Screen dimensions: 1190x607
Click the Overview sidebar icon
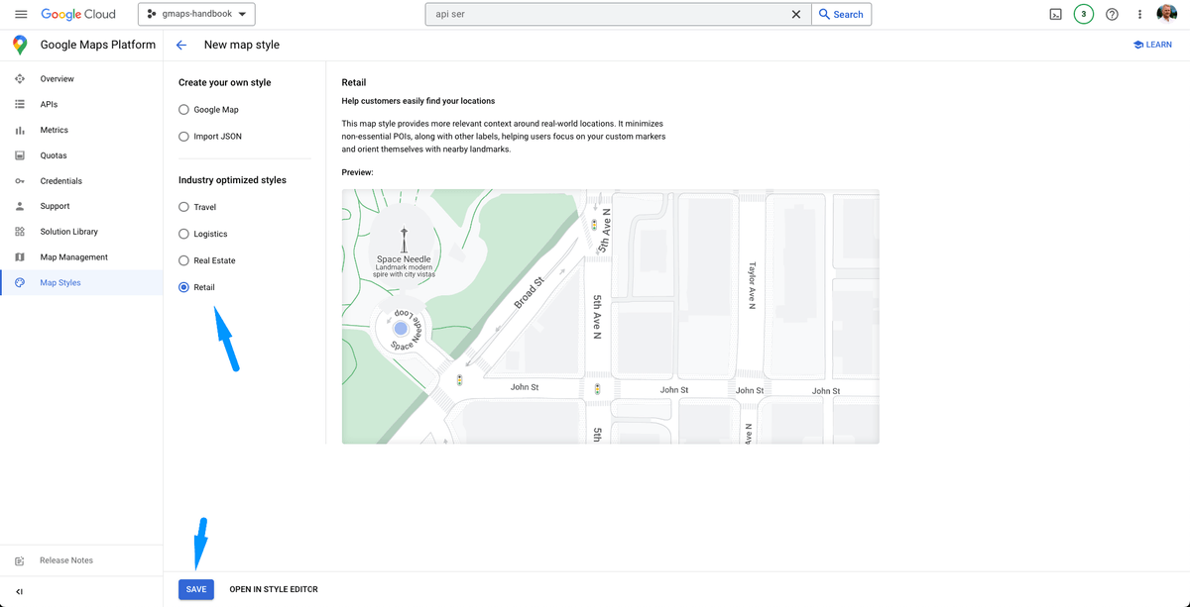coord(20,79)
